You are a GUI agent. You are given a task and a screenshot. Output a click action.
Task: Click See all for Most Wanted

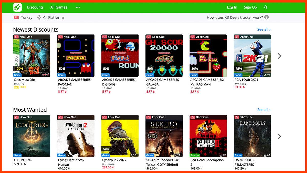tap(264, 110)
